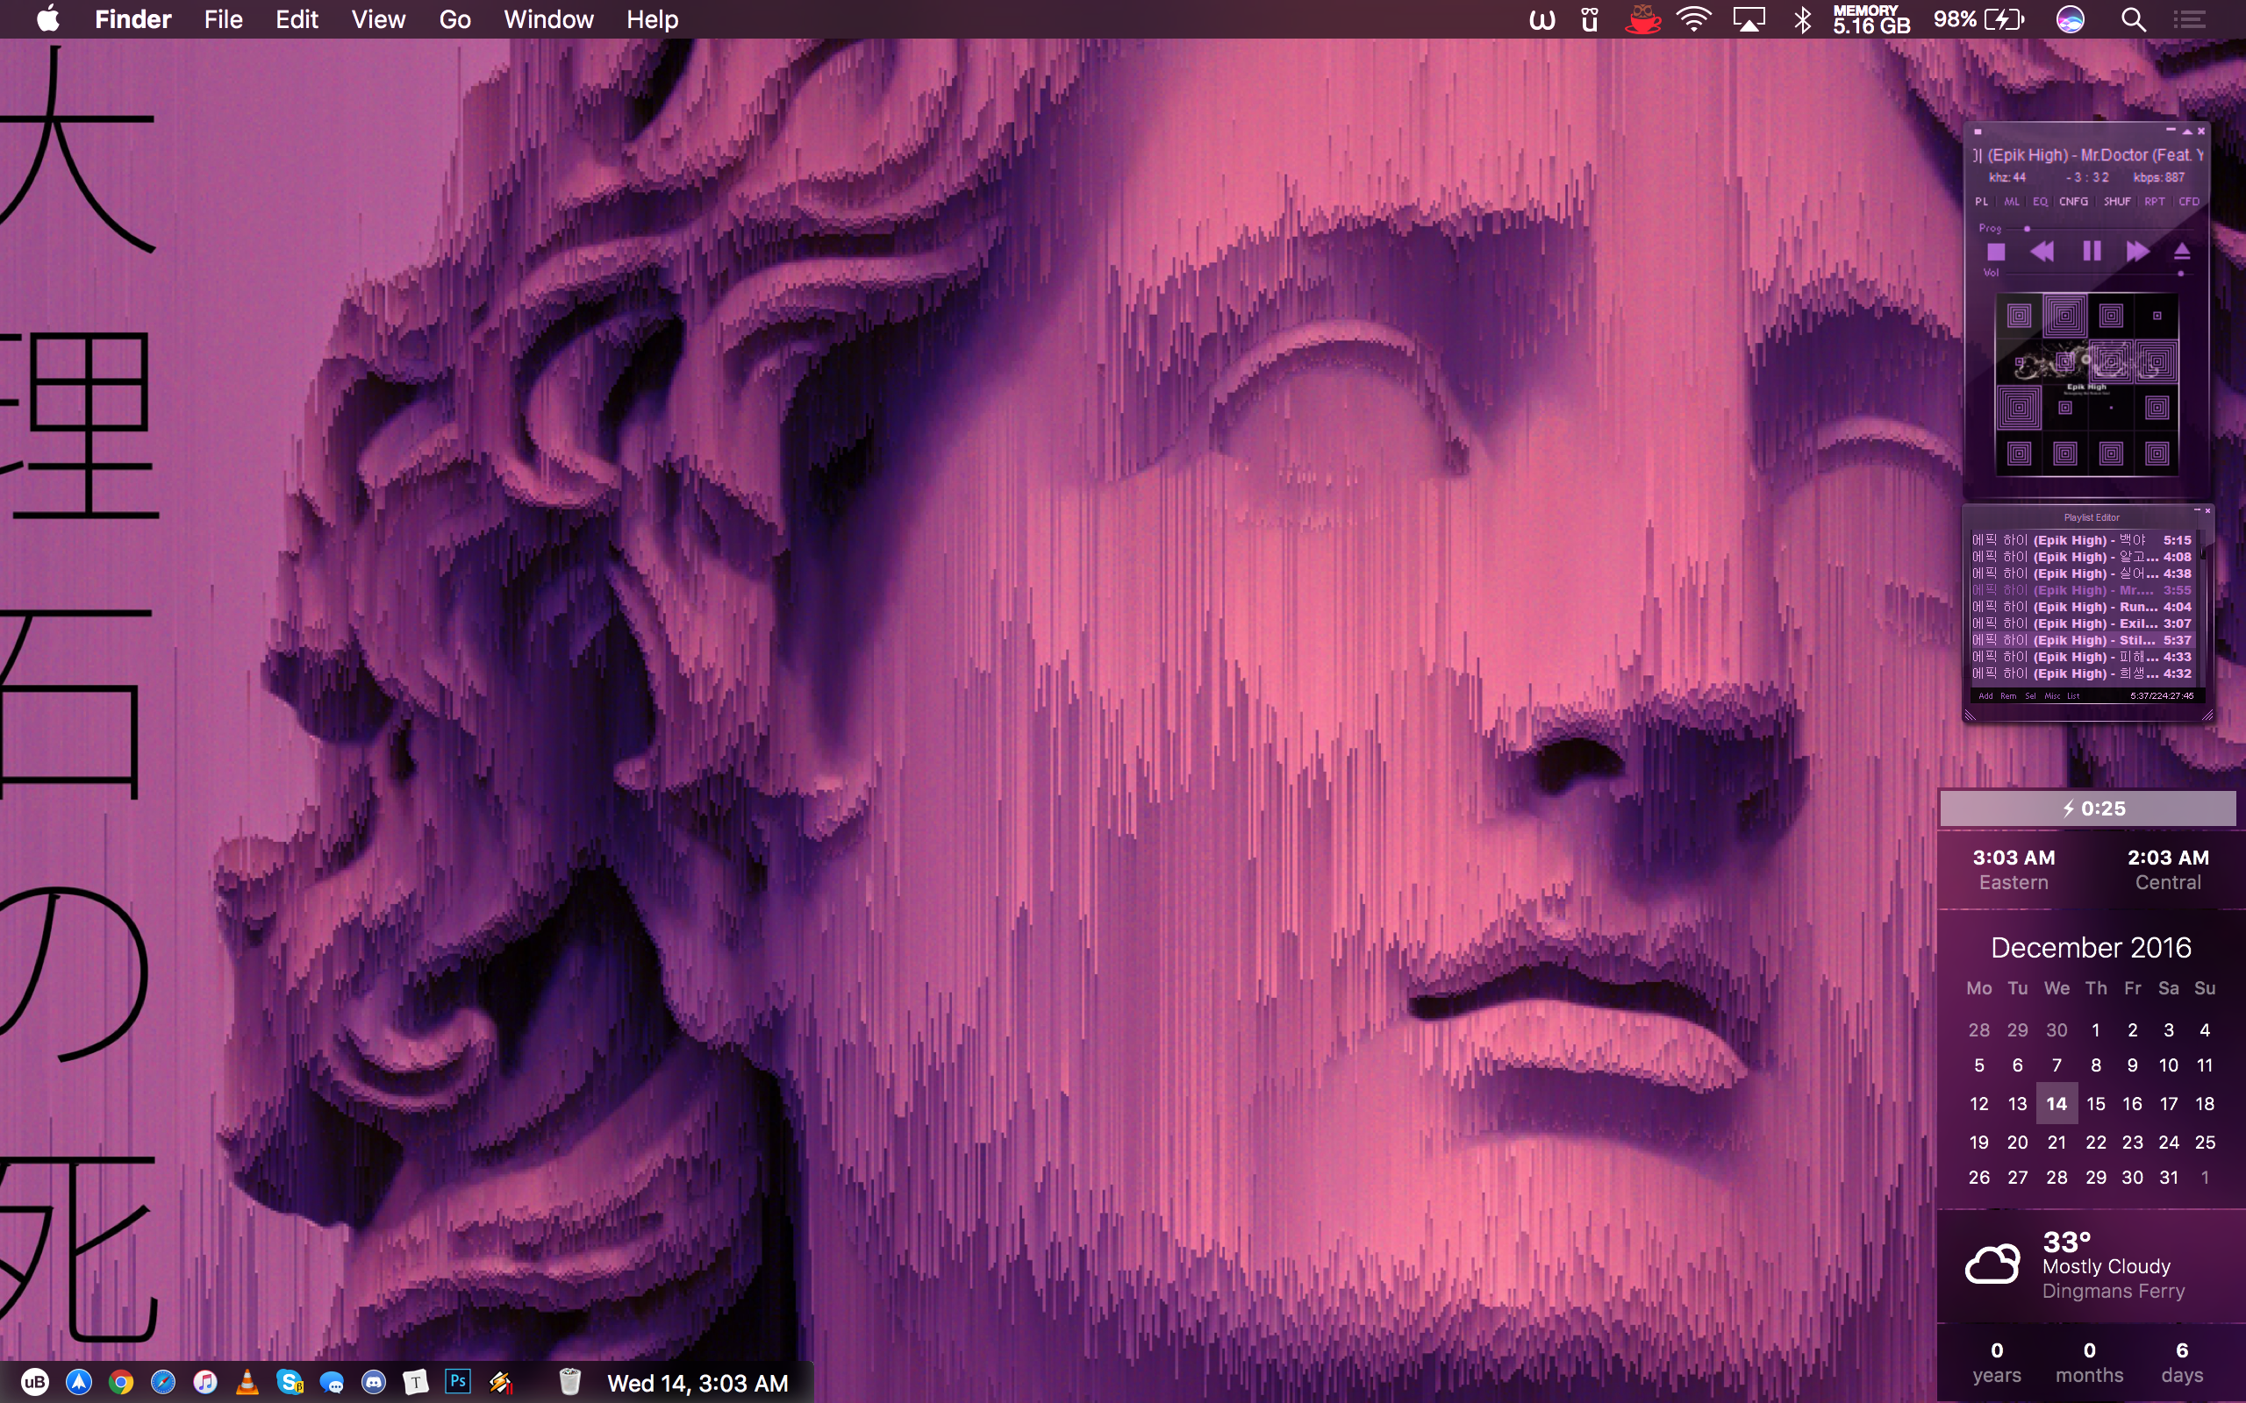Click the red coffee cup menu icon

(x=1642, y=18)
